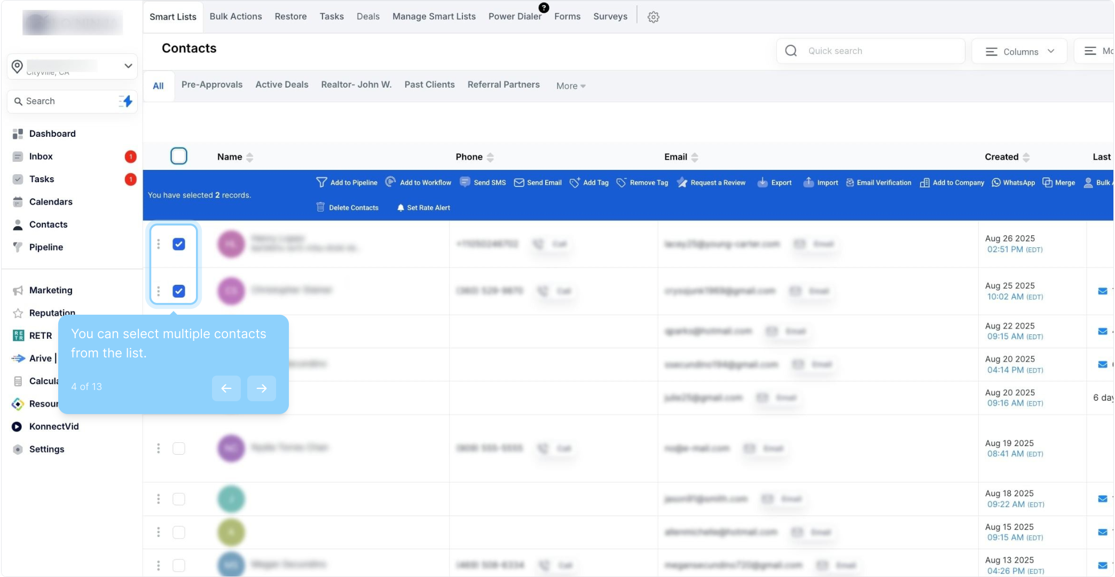Click the Merge contacts icon

pos(1047,183)
